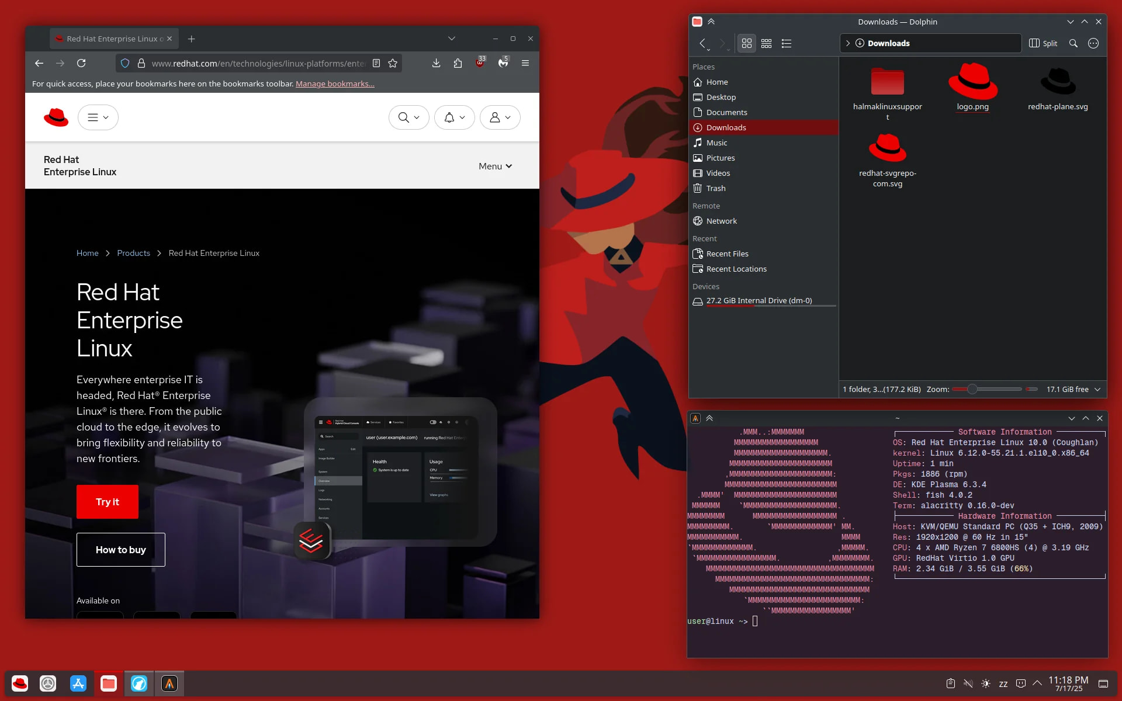Image resolution: width=1122 pixels, height=701 pixels.
Task: Reload the Red Hat web page
Action: point(81,63)
